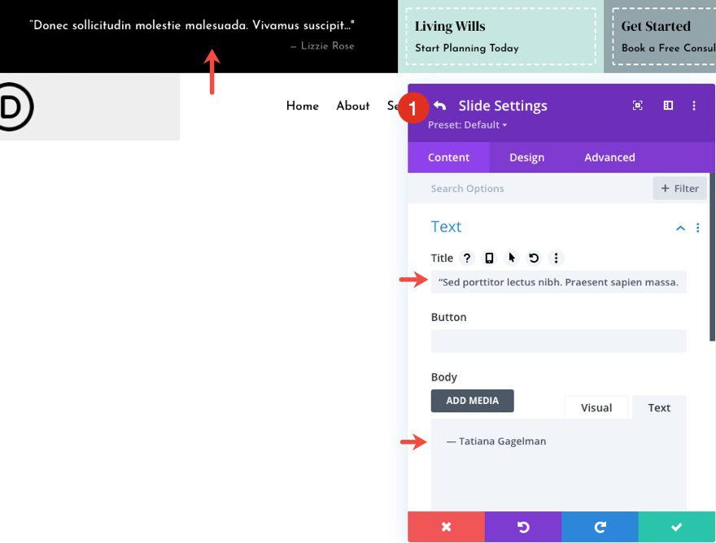
Task: Expand the settings modal to fullscreen
Action: tap(637, 105)
